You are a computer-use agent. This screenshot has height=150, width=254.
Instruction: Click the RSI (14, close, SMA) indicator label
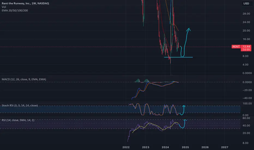(x=18, y=120)
